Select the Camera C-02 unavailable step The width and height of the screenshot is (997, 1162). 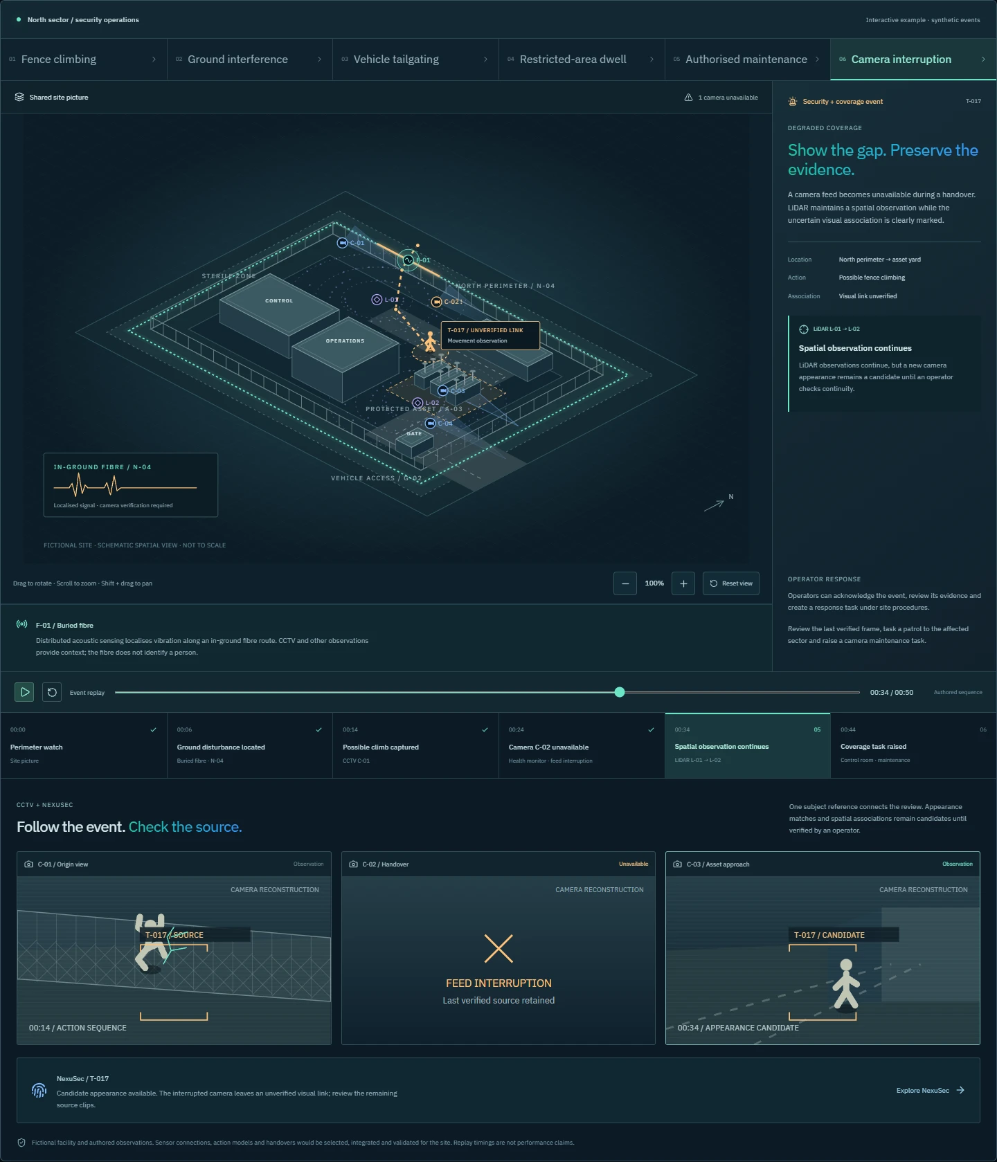point(582,745)
